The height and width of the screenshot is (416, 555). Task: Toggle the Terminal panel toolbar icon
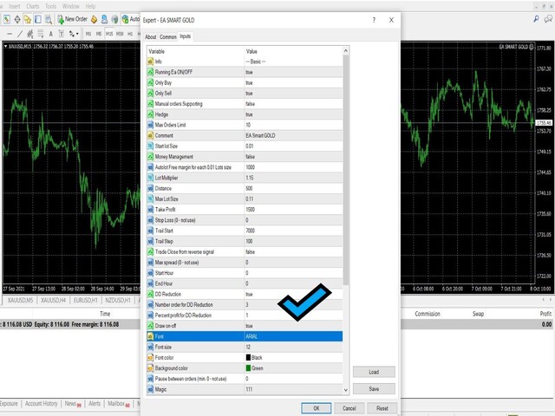tap(38, 19)
